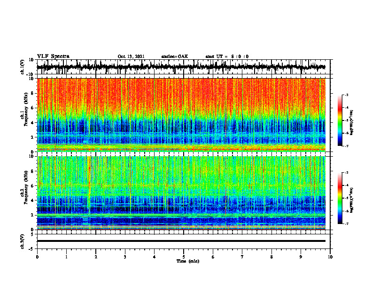Click the Time (min) axis label
The width and height of the screenshot is (372, 288).
pyautogui.click(x=188, y=261)
